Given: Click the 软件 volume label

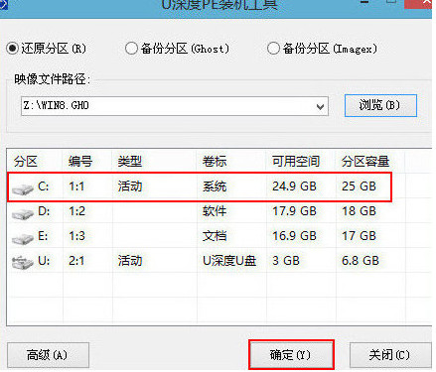Looking at the screenshot, I should click(x=215, y=211).
